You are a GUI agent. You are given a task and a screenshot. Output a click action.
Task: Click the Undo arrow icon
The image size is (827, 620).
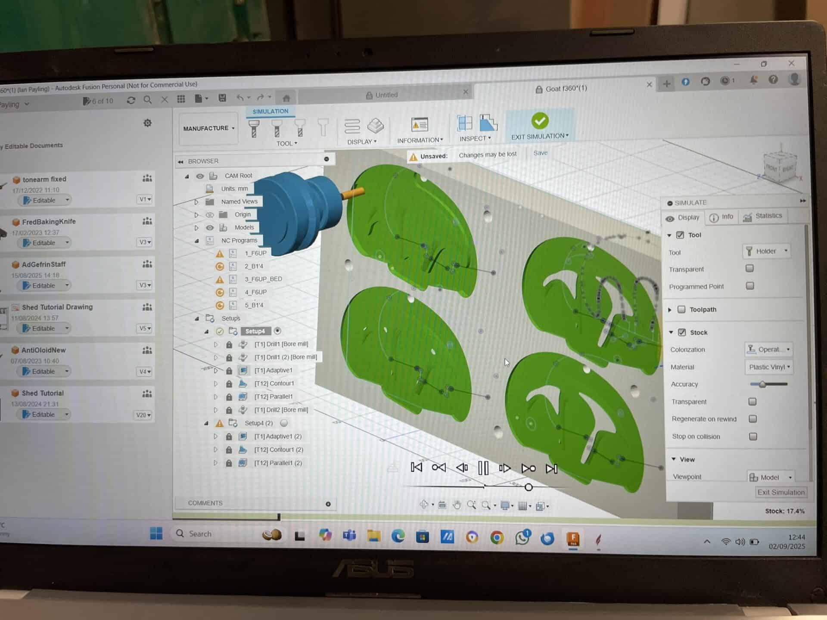(240, 98)
